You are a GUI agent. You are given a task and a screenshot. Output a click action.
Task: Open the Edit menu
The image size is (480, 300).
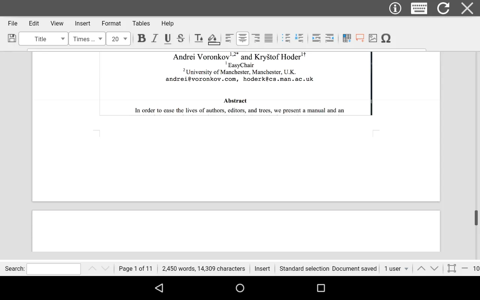(34, 23)
